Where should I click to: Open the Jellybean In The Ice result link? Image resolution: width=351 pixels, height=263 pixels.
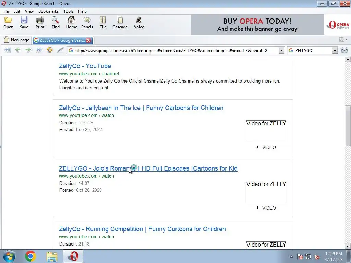pyautogui.click(x=141, y=108)
